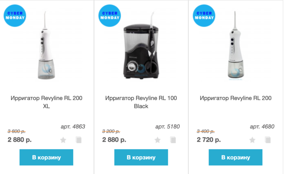The width and height of the screenshot is (284, 174).
Task: Favorite the Revyline RL 100 Black irrigator
Action: pyautogui.click(x=158, y=140)
